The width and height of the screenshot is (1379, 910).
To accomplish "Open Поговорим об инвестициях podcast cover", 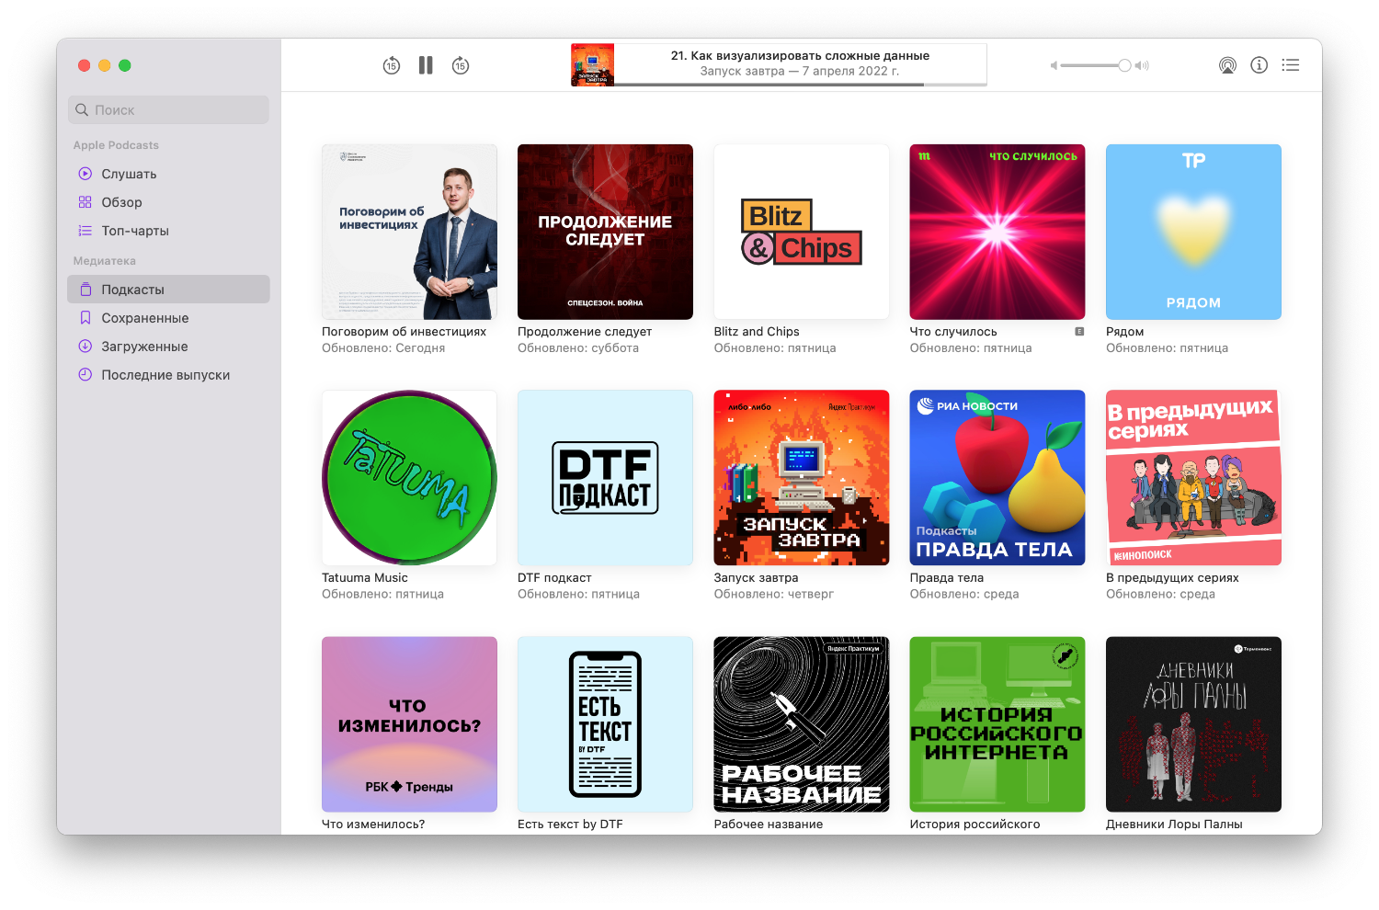I will pyautogui.click(x=409, y=232).
